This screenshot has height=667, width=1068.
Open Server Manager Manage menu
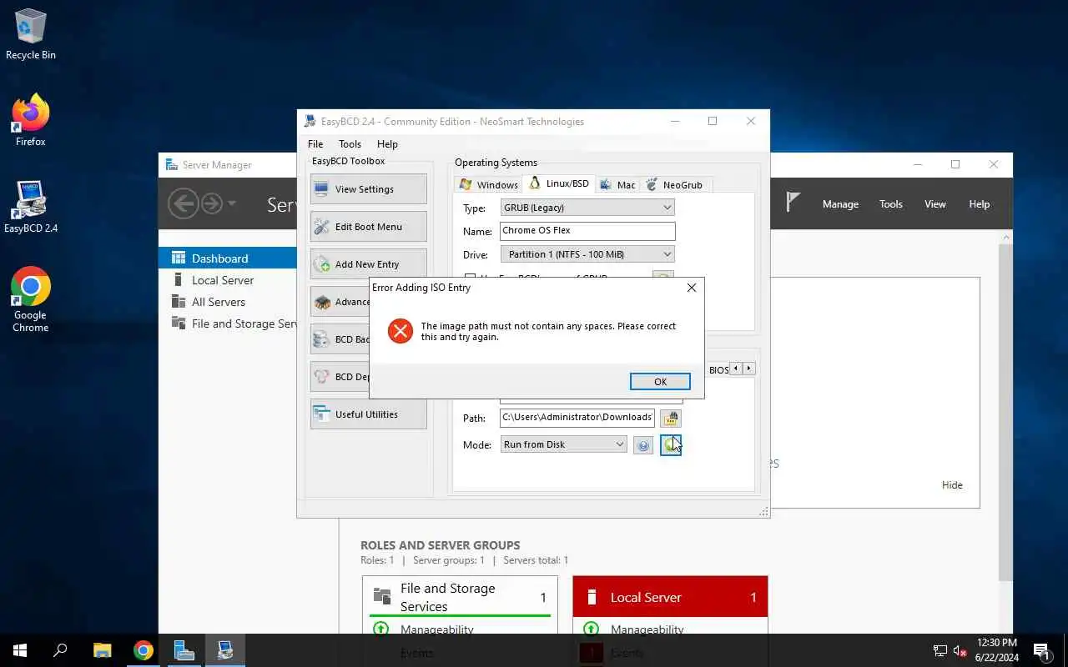840,204
